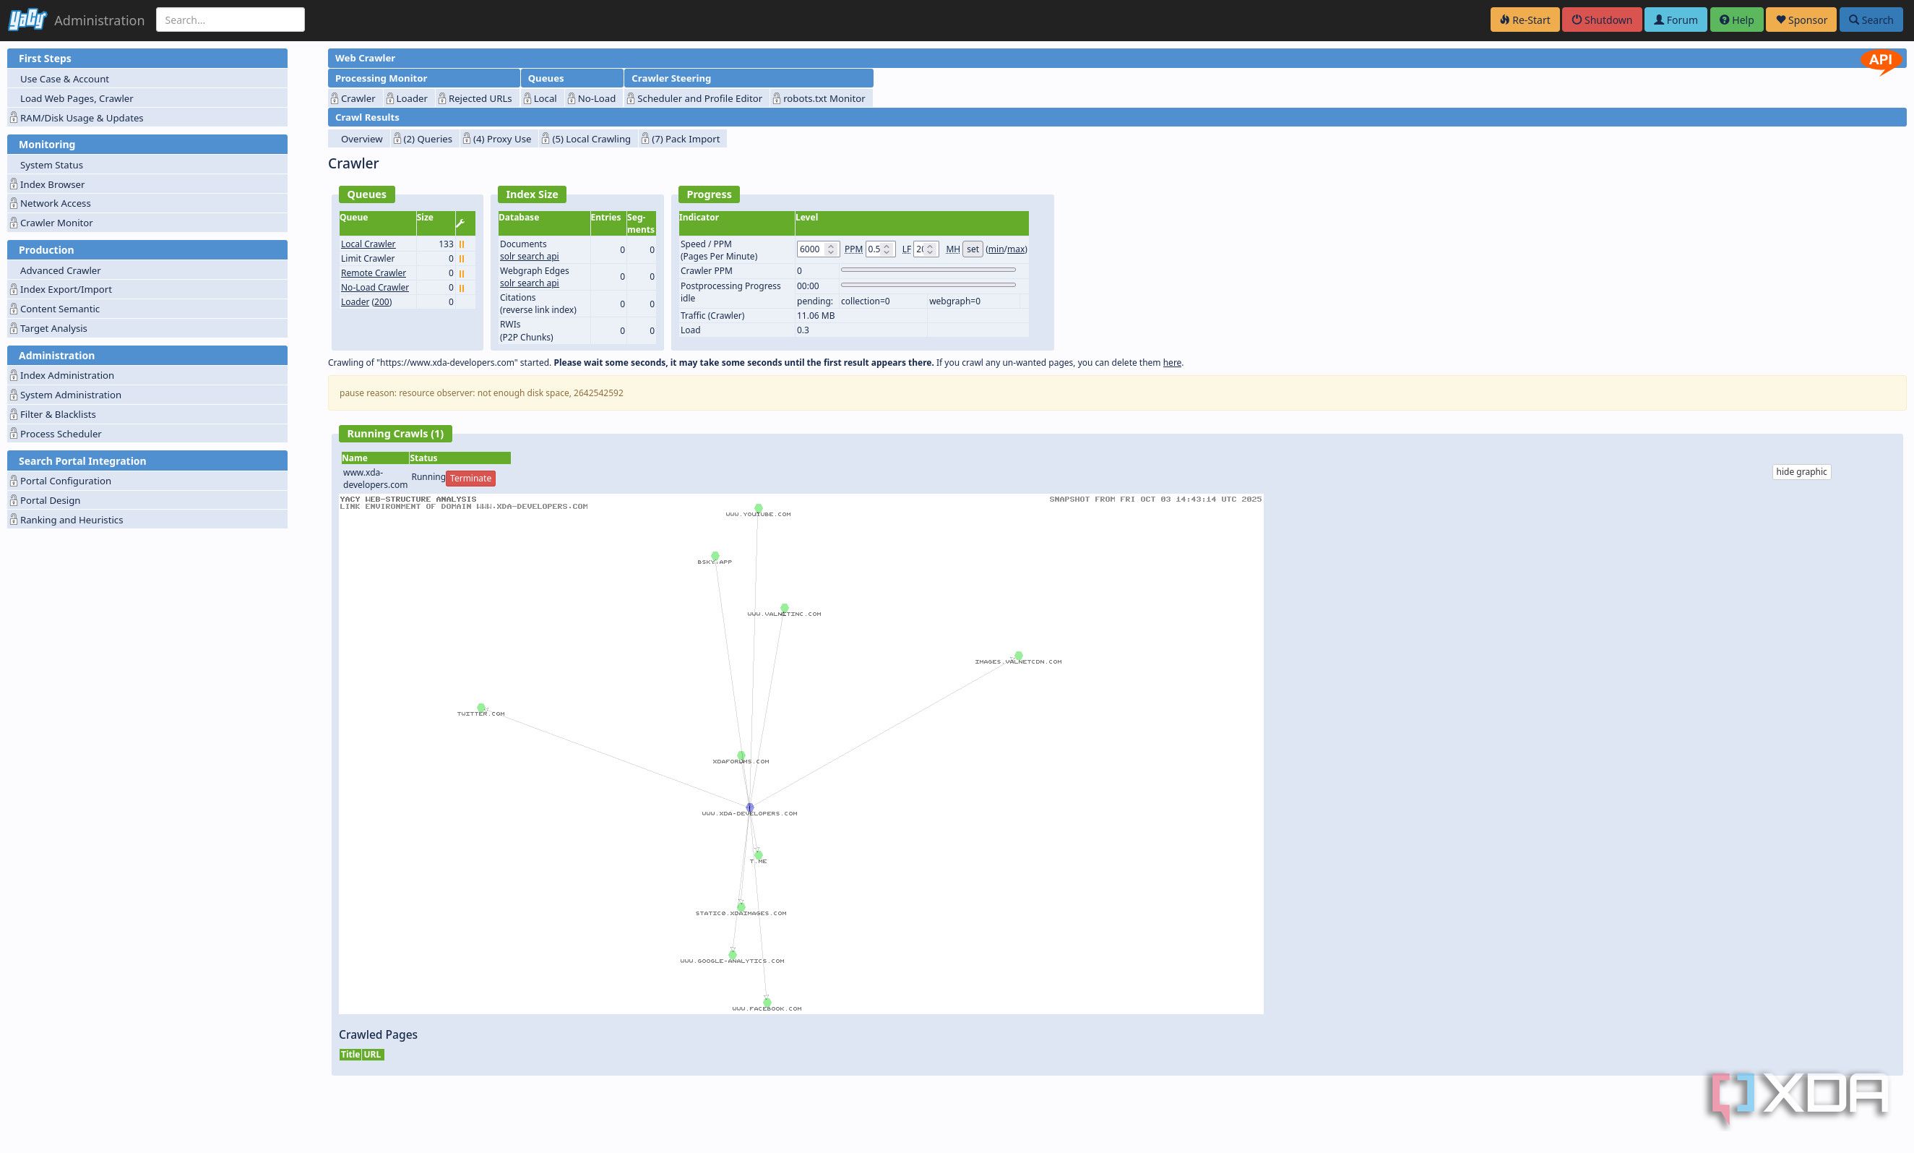Open Filter & Blacklists in the sidebar
Screen dimensions: 1914x1153
(x=147, y=414)
